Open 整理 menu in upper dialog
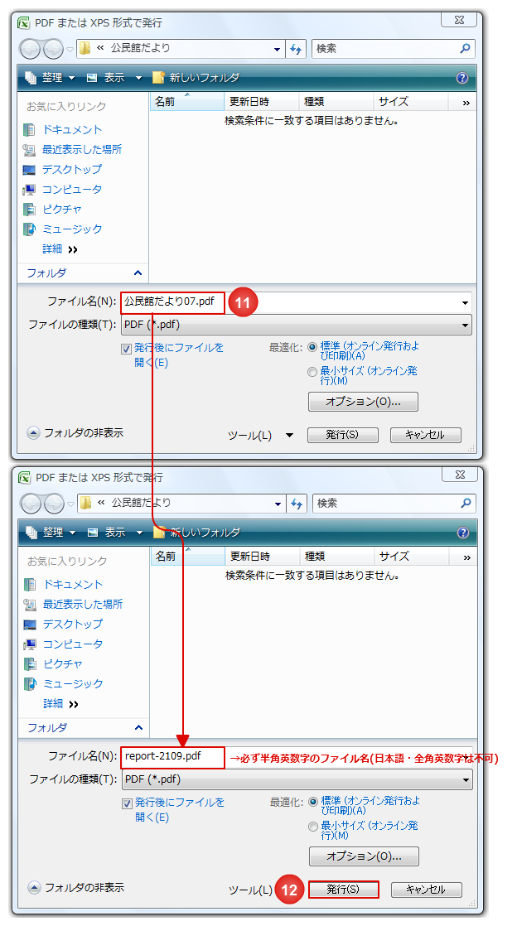This screenshot has width=517, height=926. [x=51, y=77]
